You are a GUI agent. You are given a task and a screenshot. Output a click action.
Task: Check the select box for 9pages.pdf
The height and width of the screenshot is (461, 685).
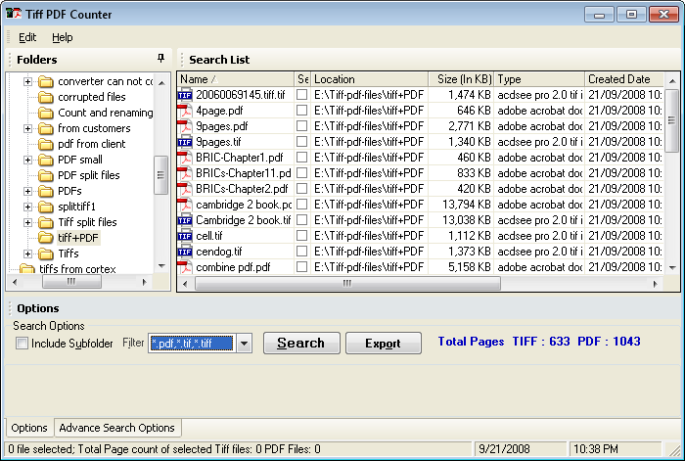(x=302, y=126)
